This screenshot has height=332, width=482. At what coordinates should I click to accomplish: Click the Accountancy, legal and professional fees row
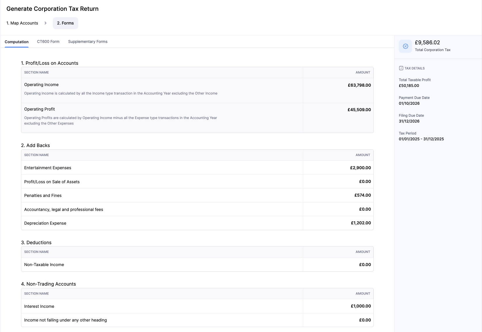pos(64,209)
